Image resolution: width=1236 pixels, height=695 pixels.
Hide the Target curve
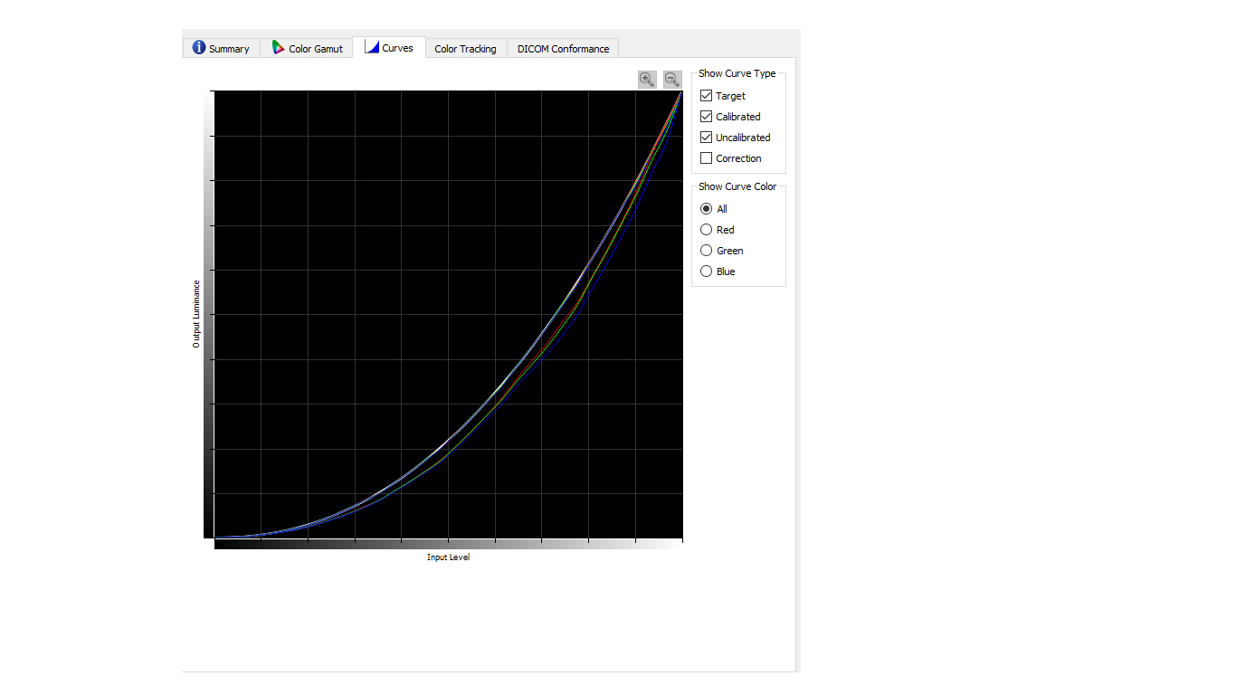tap(707, 96)
